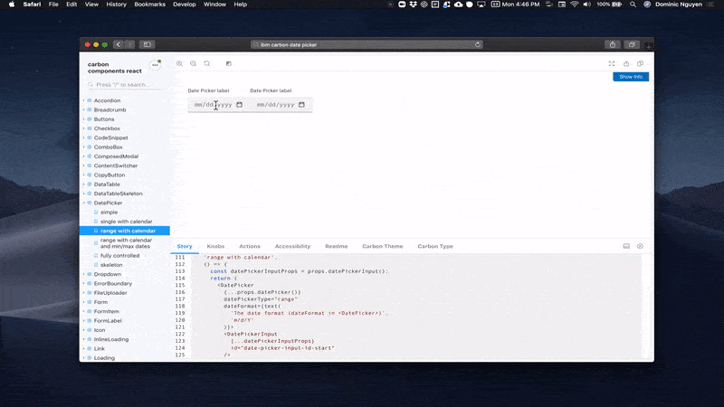Click the Show Info button
This screenshot has height=407, width=724.
point(631,77)
